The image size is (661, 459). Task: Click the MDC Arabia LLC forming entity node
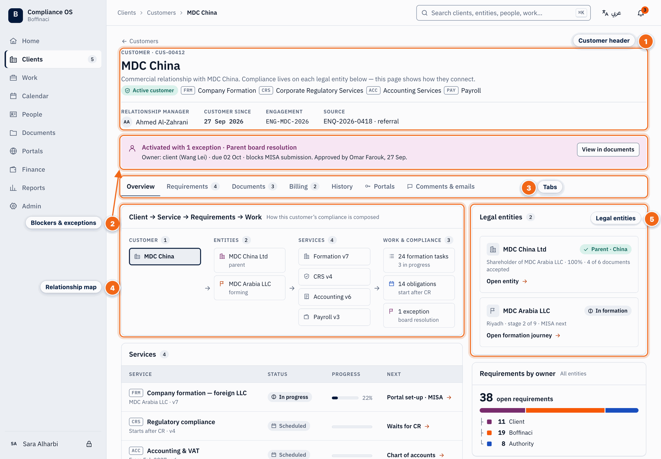[249, 288]
